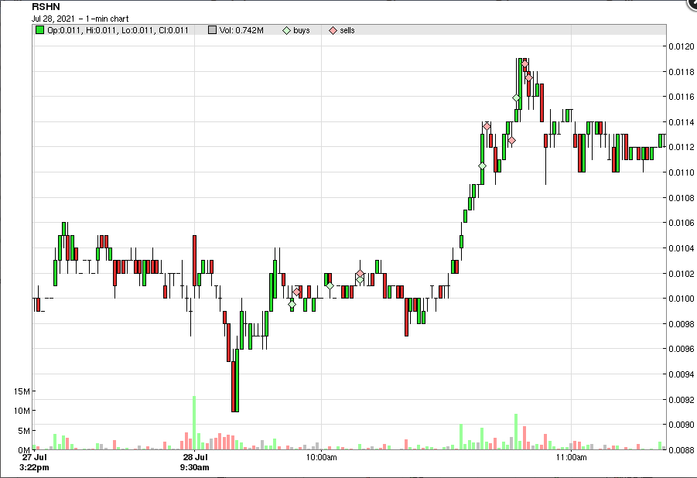The height and width of the screenshot is (478, 697).
Task: Click the 0.0120 price axis label
Action: [682, 46]
